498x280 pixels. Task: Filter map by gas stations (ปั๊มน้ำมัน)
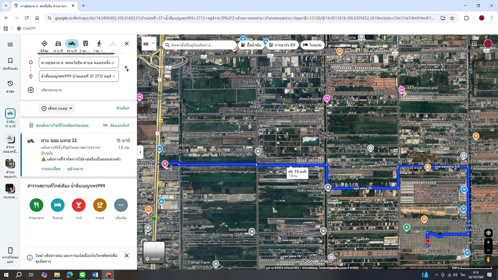tap(251, 45)
